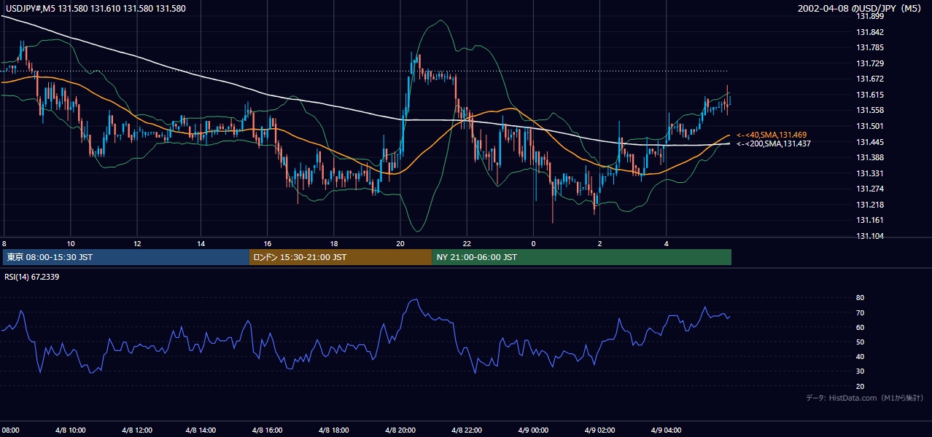Click hour label 10 under price chart
The height and width of the screenshot is (437, 932).
[71, 243]
